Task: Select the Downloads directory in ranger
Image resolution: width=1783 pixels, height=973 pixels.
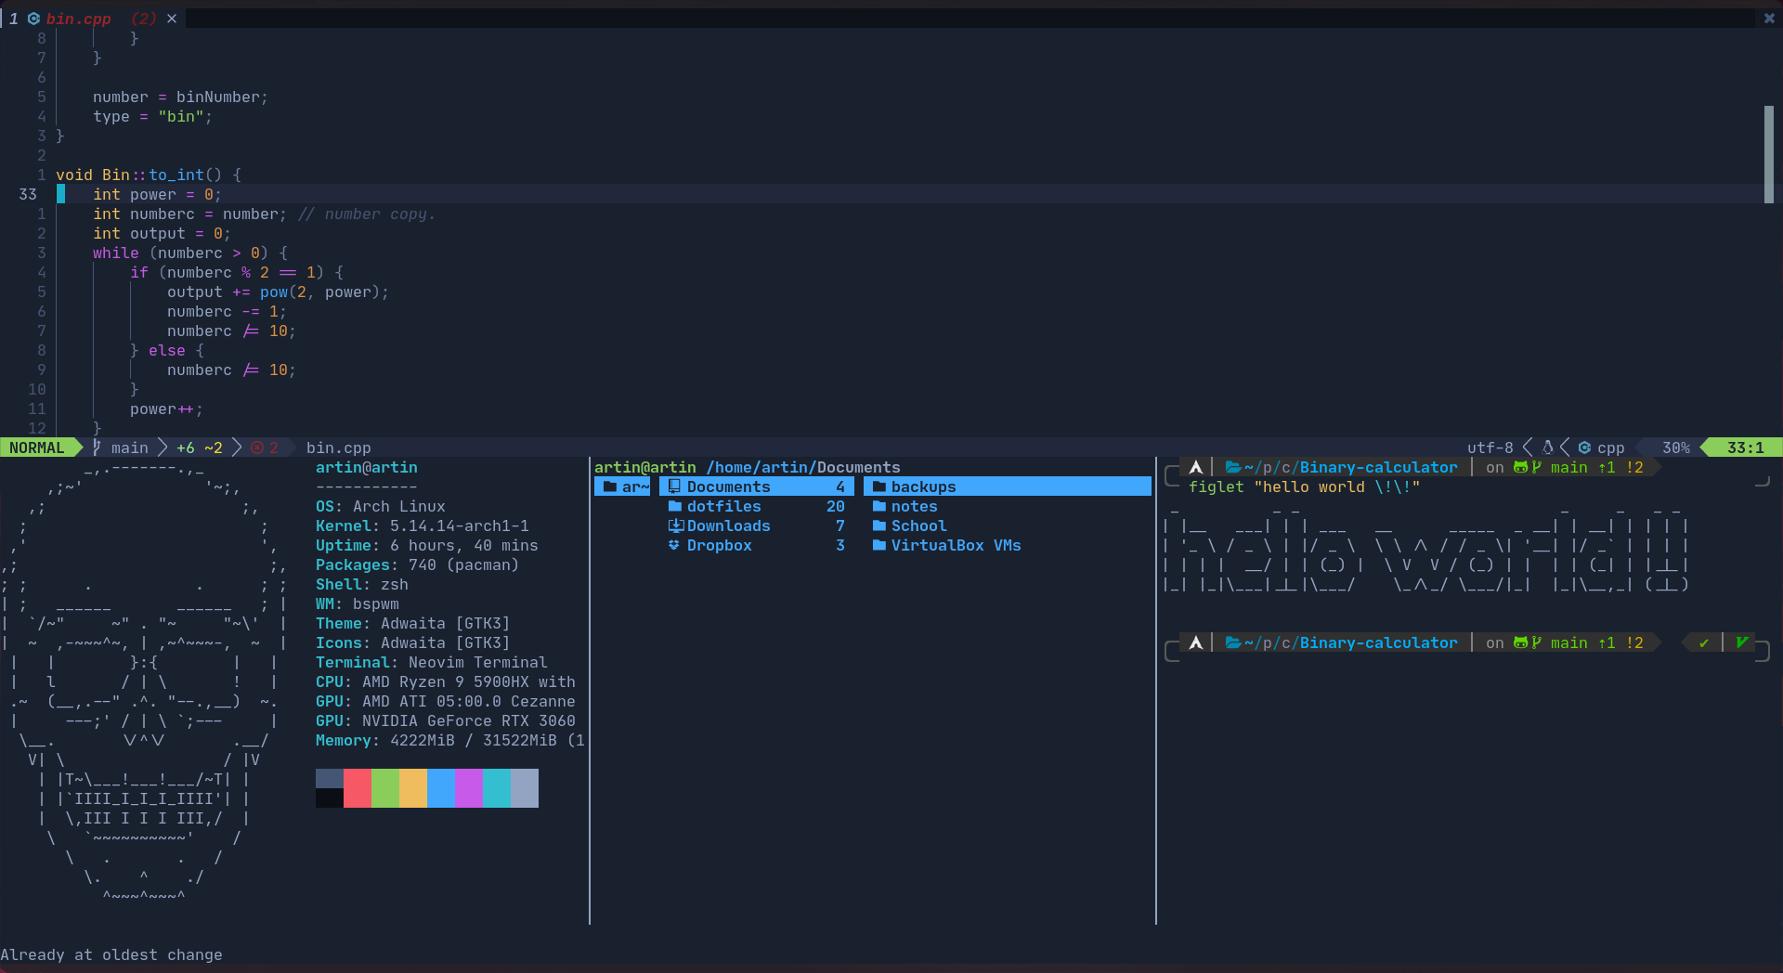Action: [x=757, y=525]
